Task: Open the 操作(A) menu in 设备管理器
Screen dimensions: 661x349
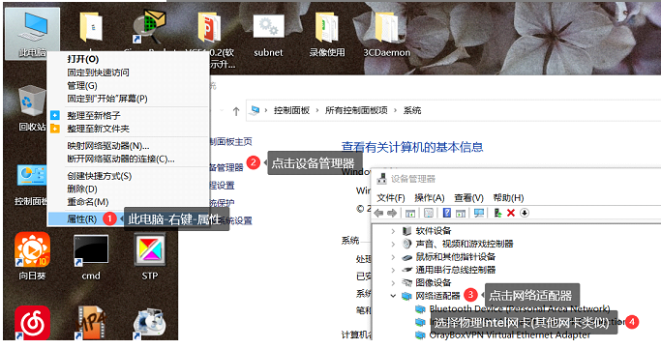Action: coord(430,198)
